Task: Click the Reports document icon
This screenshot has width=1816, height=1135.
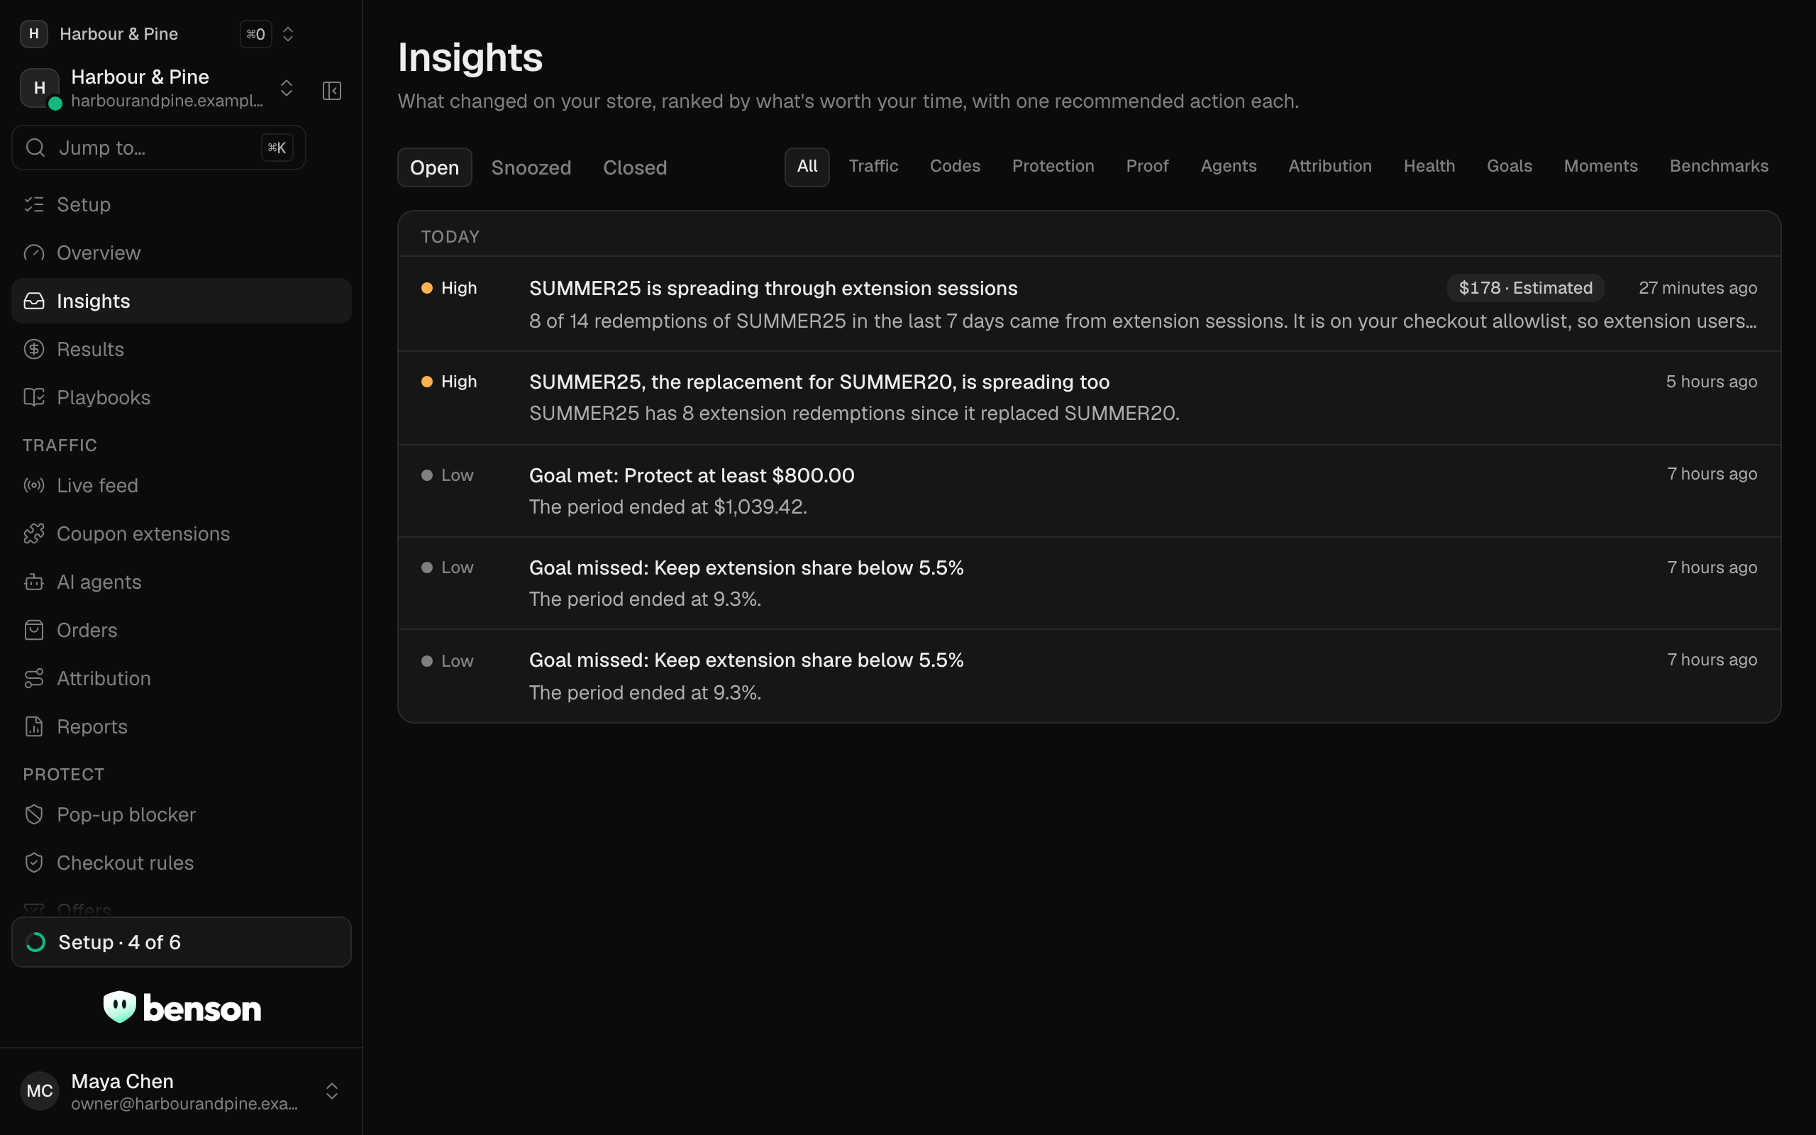Action: 34,726
